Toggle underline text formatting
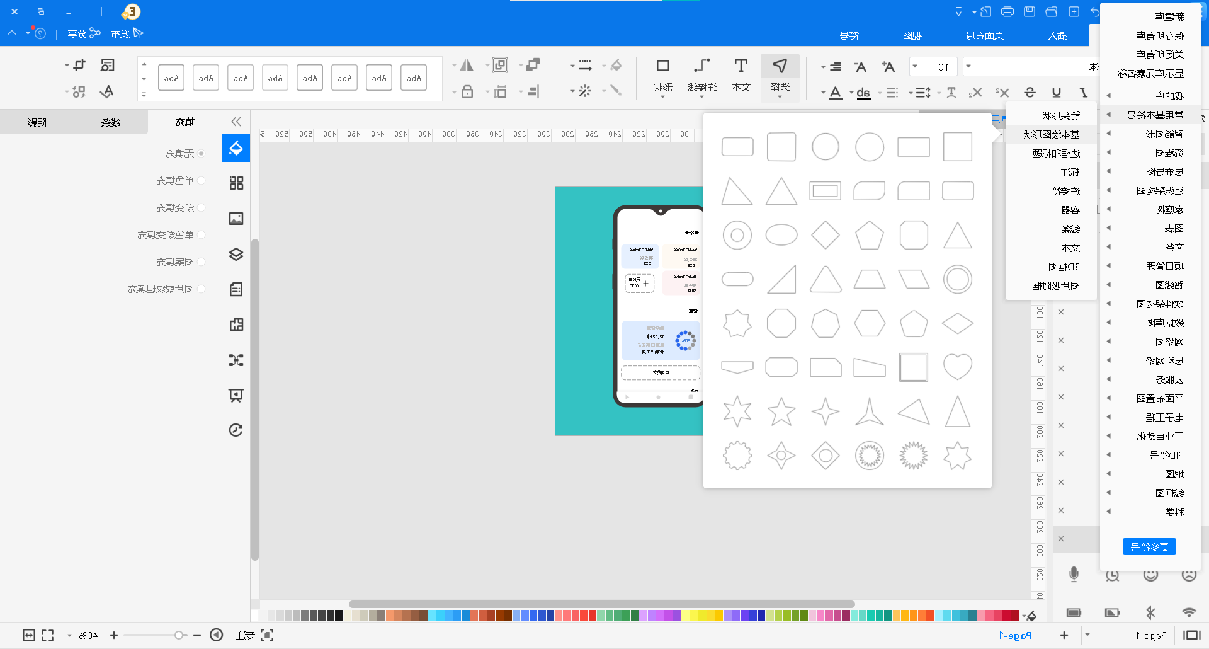Viewport: 1209px width, 649px height. click(x=1057, y=93)
